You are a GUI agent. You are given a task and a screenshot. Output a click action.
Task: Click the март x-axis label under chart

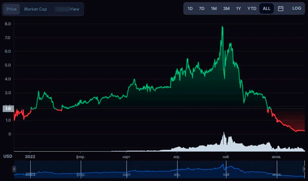[126, 157]
